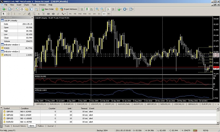Switch to the AUDUSD,Daily chart tab

(x=124, y=104)
